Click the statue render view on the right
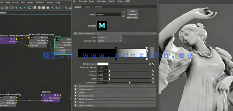Screen dimensions: 233x111 point(196,57)
